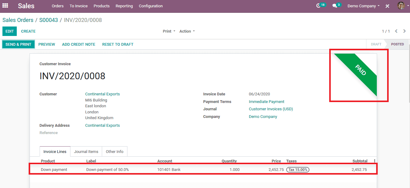Open Customer Invoices (USD) journal link
Screen dimensions: 410x188
tap(271, 109)
